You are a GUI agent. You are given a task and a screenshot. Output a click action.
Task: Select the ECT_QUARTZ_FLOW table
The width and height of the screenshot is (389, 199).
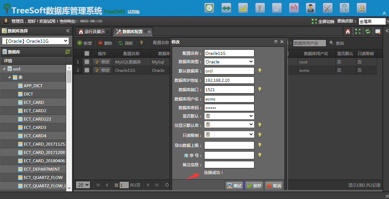[43, 178]
